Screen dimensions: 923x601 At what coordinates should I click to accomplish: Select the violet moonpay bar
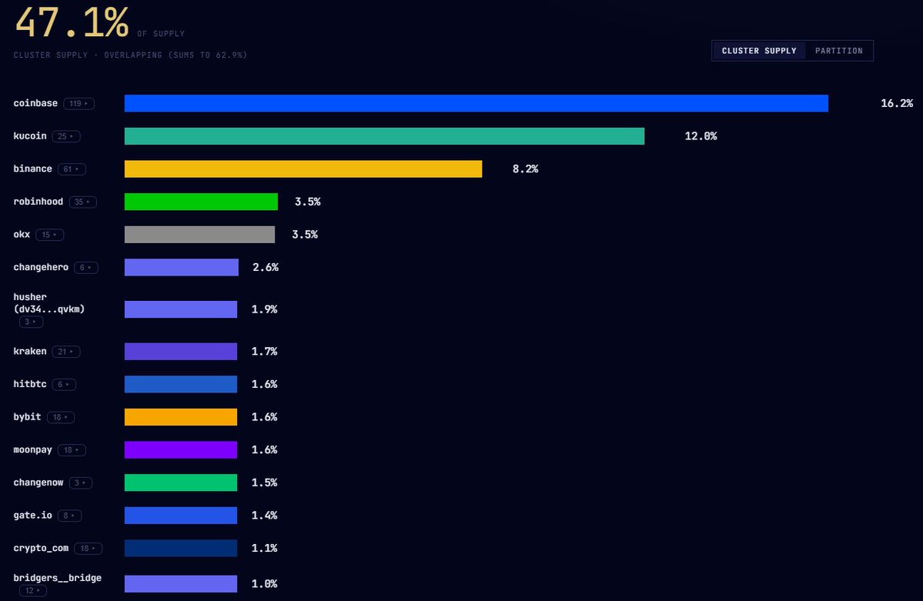tap(181, 450)
